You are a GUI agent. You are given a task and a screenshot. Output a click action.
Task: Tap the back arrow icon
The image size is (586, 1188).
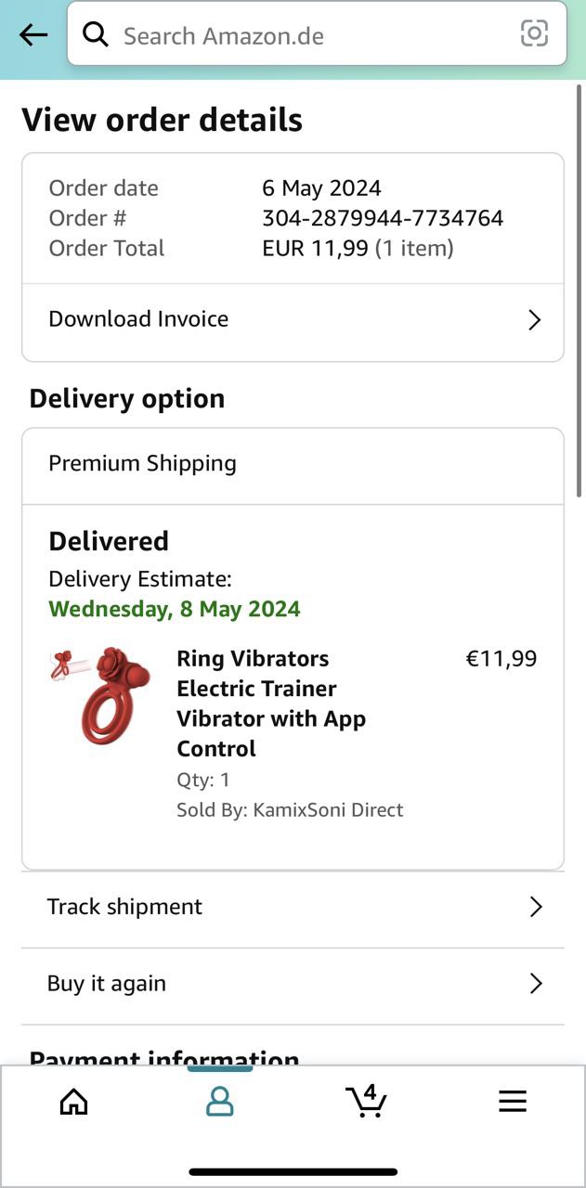point(33,35)
